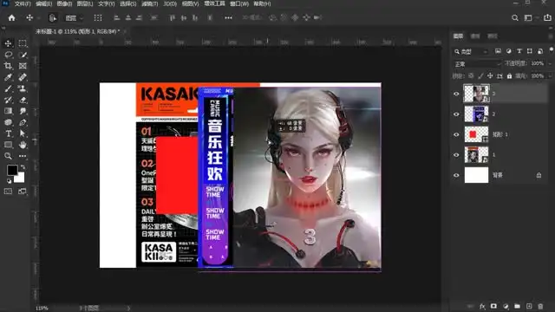Switch to the 图层 panel tab
Image resolution: width=555 pixels, height=312 pixels.
[458, 36]
